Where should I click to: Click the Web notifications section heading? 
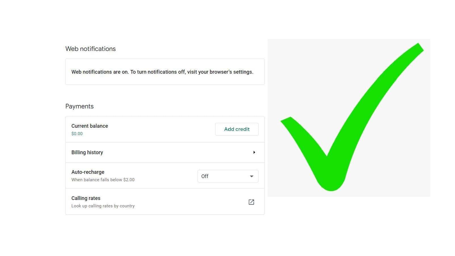click(90, 49)
